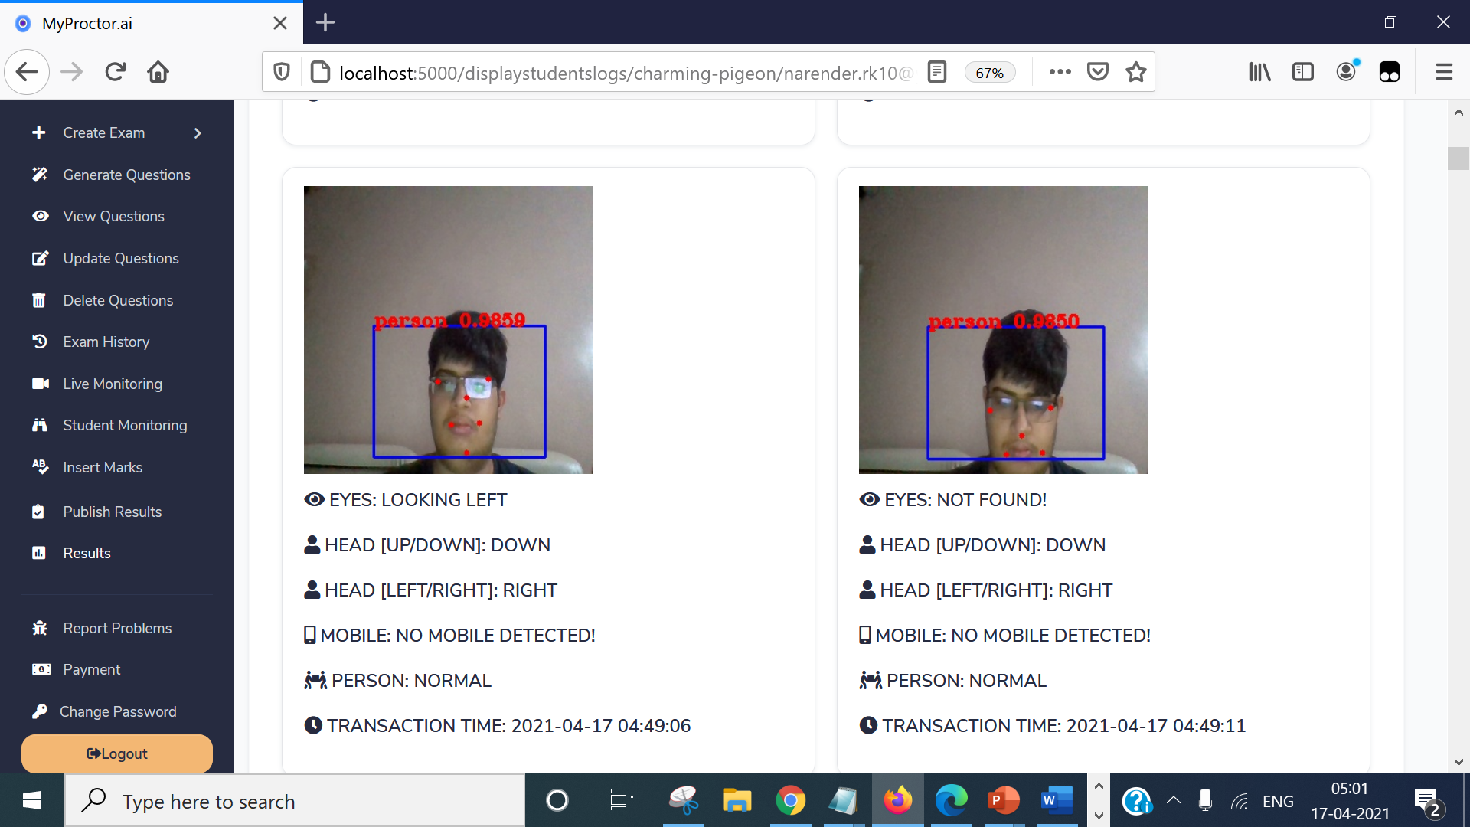The image size is (1470, 827).
Task: Save page to Pocket
Action: pyautogui.click(x=1098, y=72)
